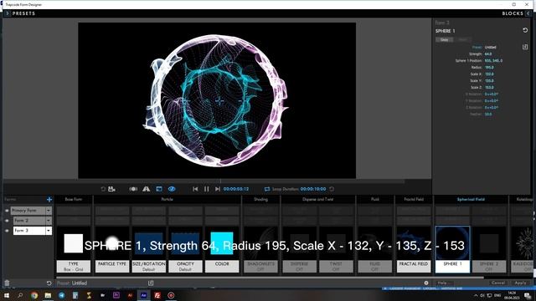Viewport: 536px width, 301px height.
Task: Click the white square Base Form thumbnail
Action: coord(74,243)
